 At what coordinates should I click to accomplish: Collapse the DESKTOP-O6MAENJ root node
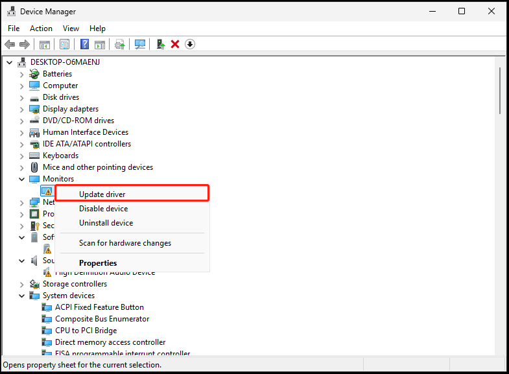click(x=10, y=62)
